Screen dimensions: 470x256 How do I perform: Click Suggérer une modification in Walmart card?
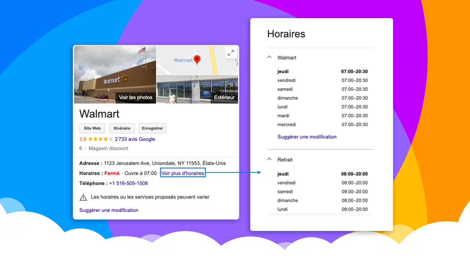click(x=109, y=210)
